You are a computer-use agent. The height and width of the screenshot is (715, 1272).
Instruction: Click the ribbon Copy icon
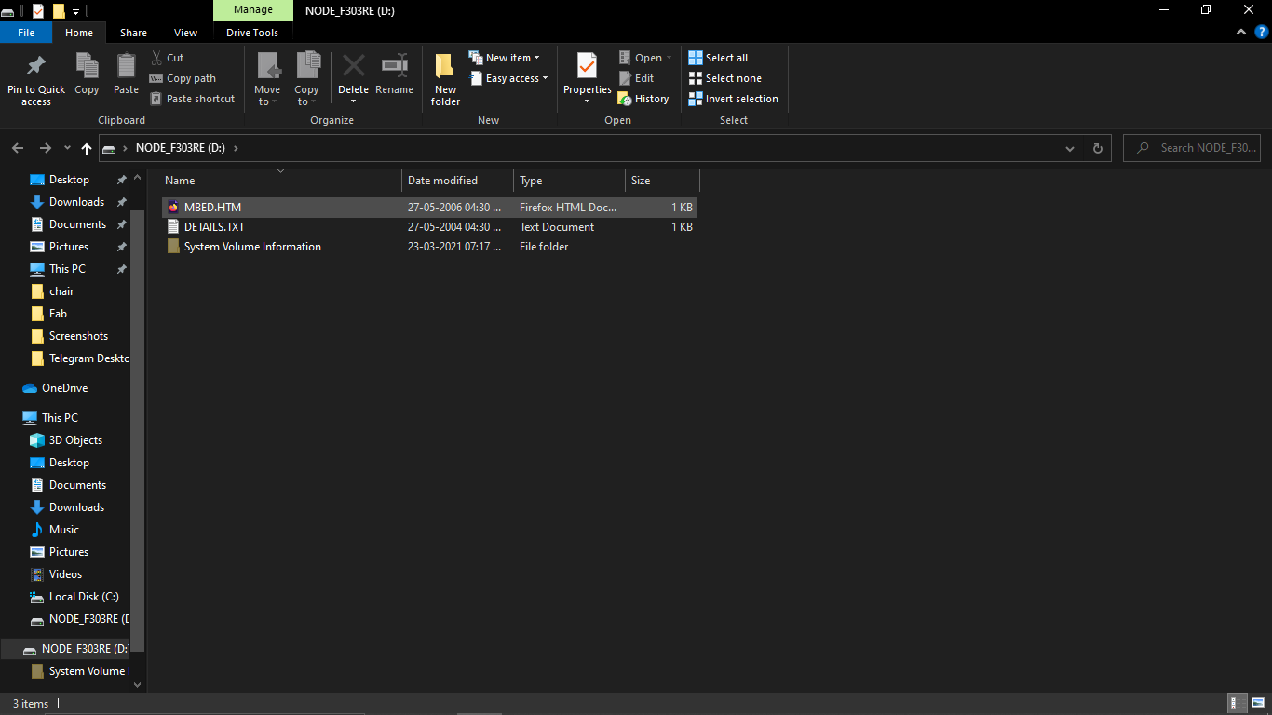(87, 74)
